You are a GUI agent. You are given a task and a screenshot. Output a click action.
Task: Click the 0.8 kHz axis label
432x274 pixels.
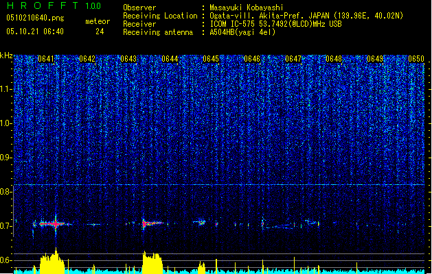(6, 192)
